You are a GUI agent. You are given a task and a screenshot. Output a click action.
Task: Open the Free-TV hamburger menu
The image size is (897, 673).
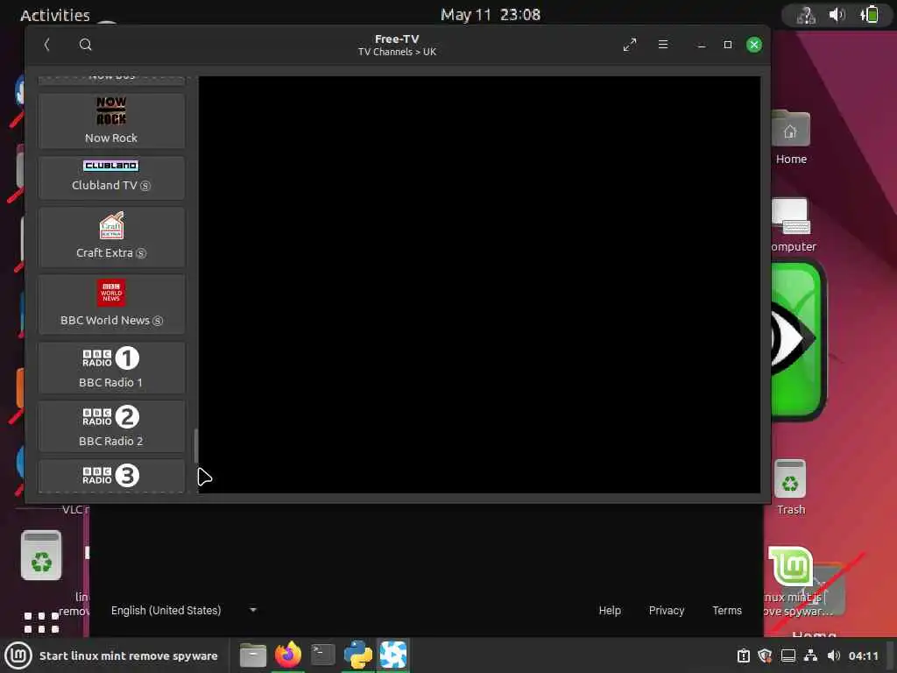663,44
